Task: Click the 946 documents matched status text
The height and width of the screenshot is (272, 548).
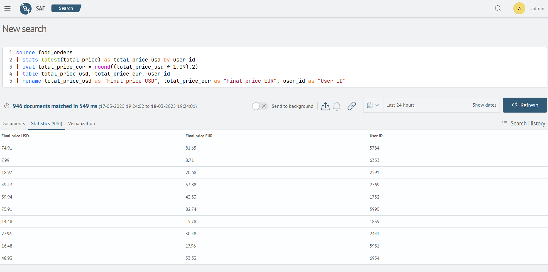Action: [x=55, y=106]
